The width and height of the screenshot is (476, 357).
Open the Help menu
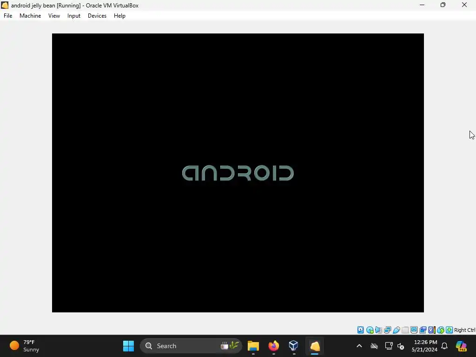[x=119, y=16]
